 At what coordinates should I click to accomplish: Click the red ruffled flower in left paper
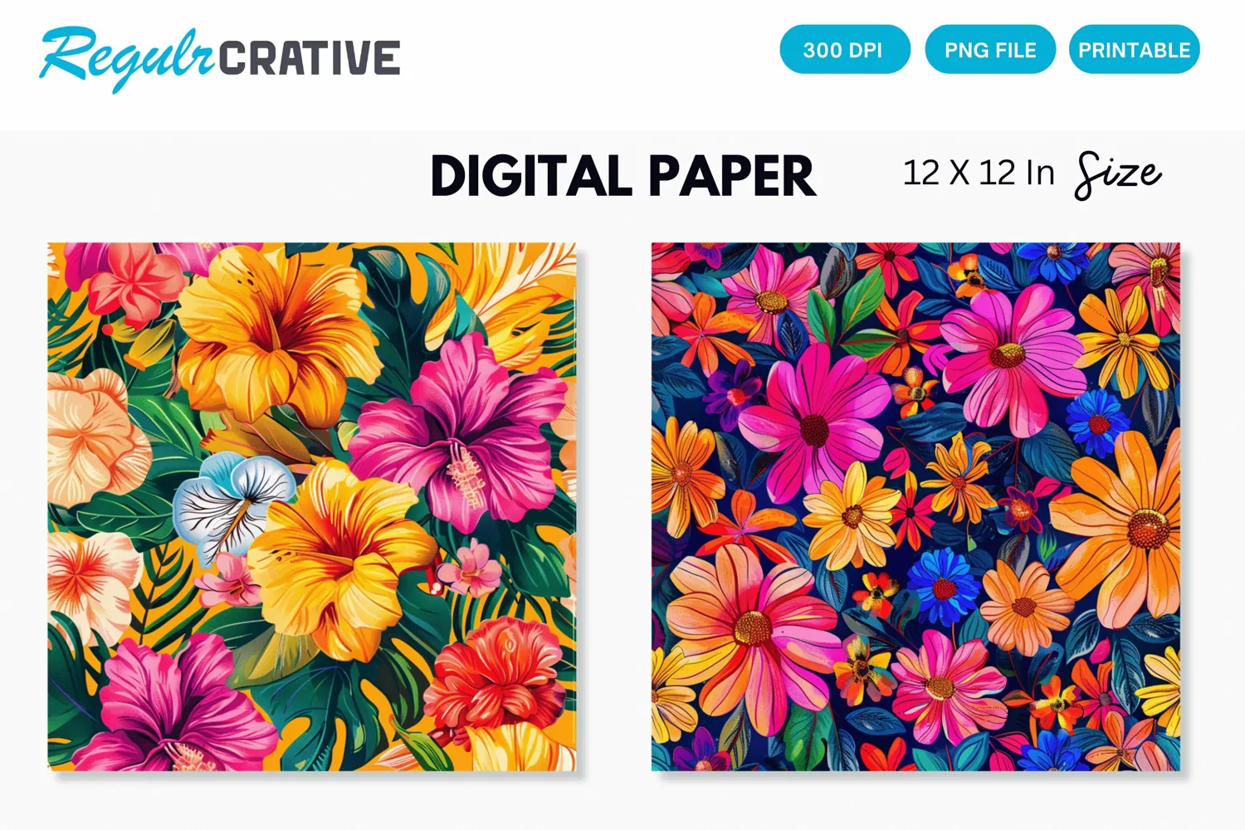497,674
